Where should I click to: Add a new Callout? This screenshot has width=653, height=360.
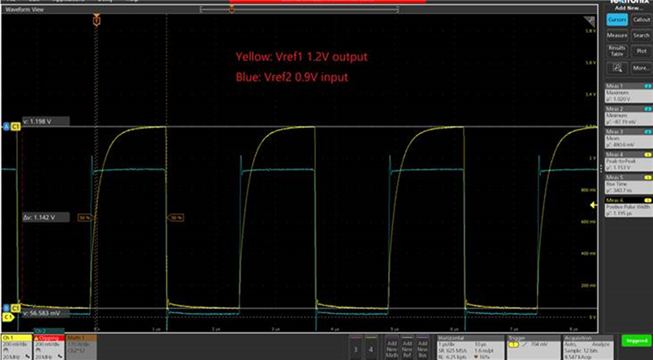[641, 20]
